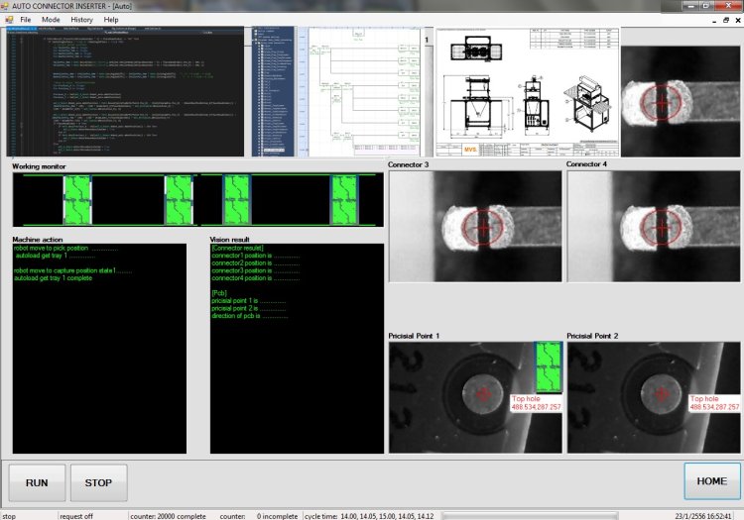
Task: Open the File menu
Action: [26, 20]
